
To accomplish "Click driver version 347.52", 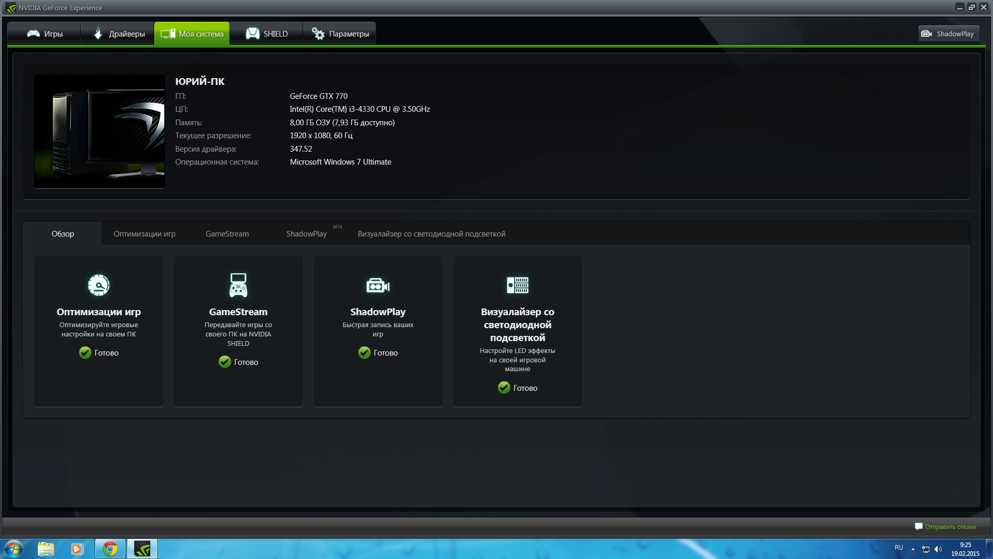I will pos(301,149).
